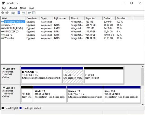
Task: Click the 13,24 GB free space cell
Action: coord(108,31)
